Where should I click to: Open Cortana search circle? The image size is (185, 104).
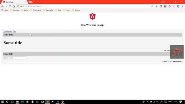7,102
